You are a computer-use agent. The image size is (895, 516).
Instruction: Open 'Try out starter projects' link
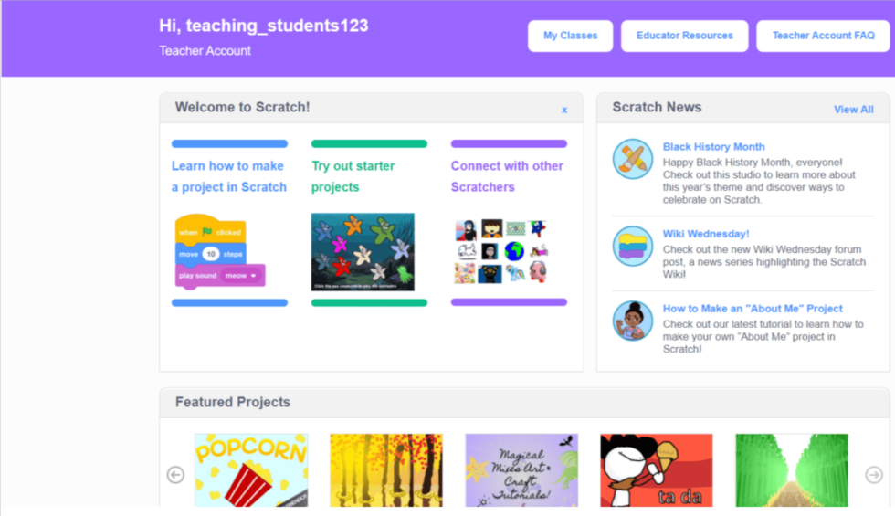353,176
